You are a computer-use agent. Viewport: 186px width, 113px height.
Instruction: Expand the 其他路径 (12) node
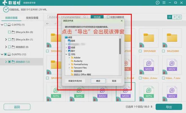[x=6, y=62]
